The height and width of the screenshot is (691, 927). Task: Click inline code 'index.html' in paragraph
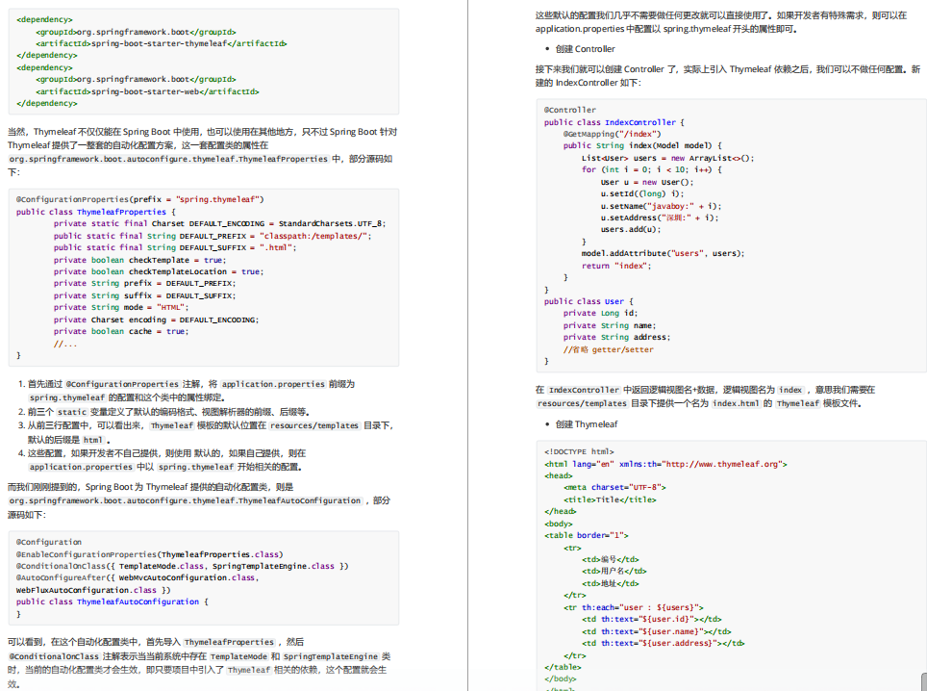click(735, 403)
